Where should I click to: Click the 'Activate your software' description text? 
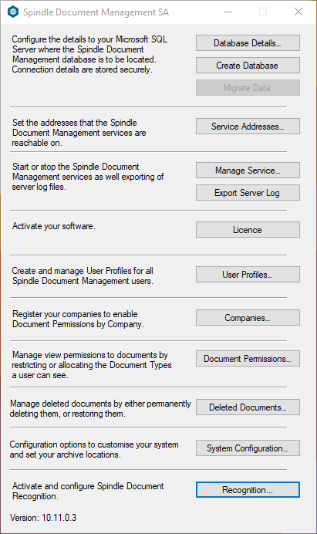54,226
